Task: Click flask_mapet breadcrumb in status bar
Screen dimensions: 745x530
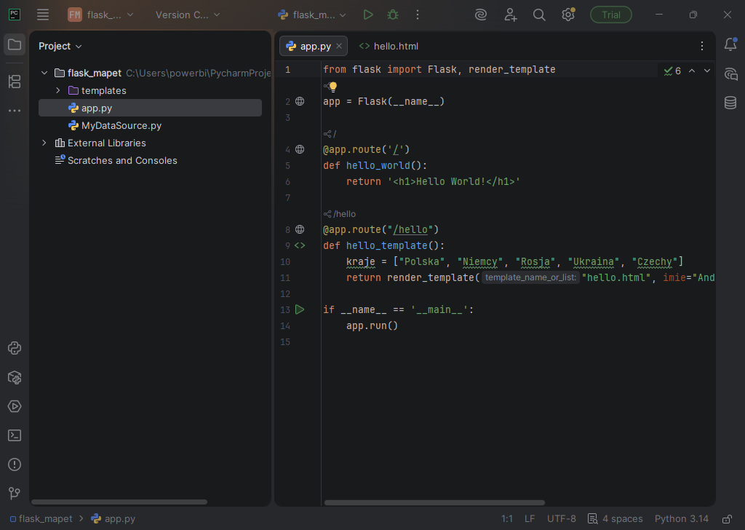Action: (x=41, y=518)
